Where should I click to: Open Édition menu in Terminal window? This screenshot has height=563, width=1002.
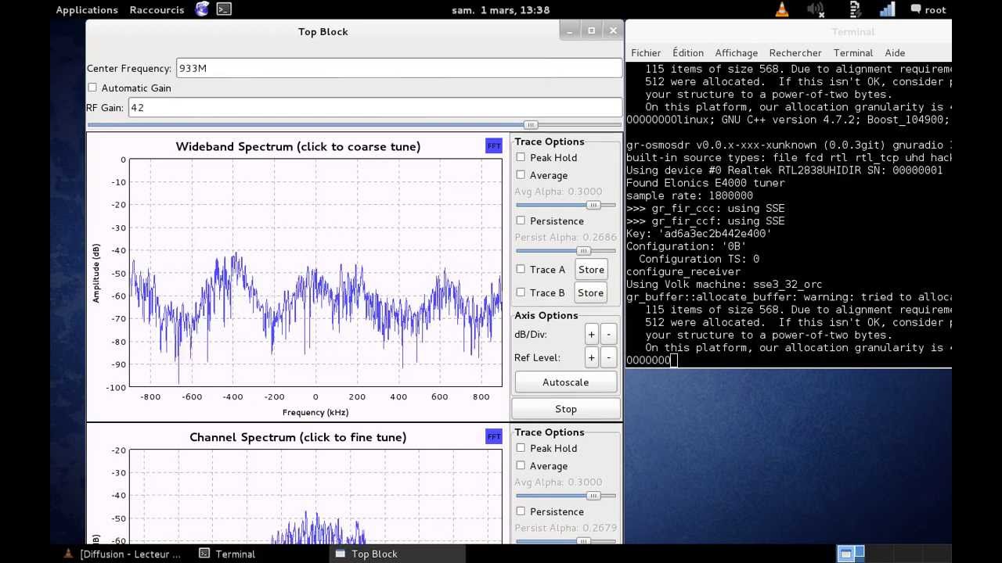[x=688, y=52]
